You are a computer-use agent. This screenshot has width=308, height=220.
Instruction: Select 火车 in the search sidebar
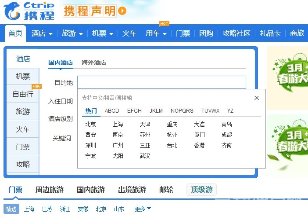23,129
